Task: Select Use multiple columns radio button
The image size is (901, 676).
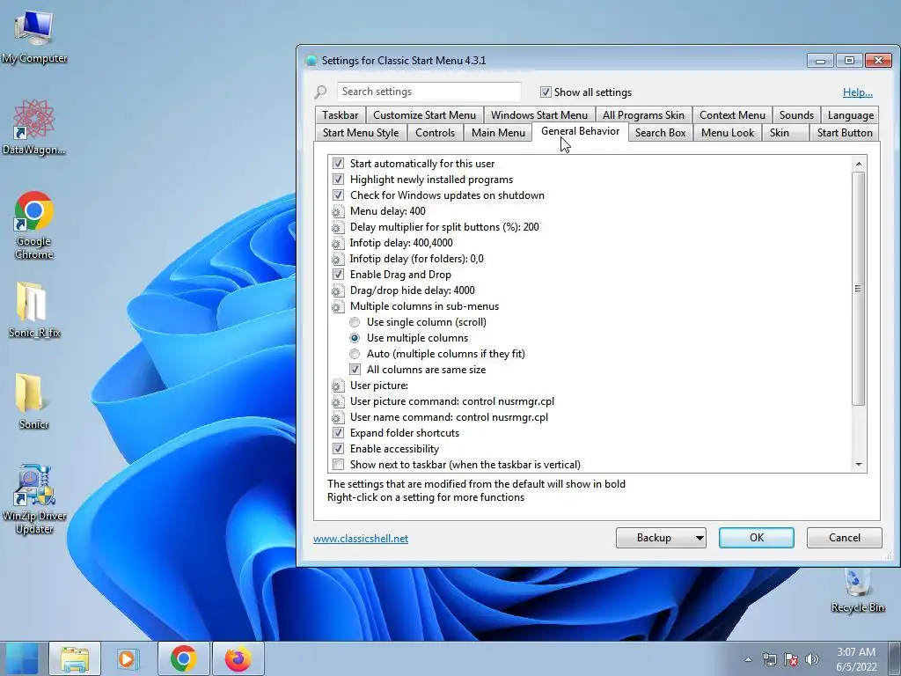Action: (x=355, y=338)
